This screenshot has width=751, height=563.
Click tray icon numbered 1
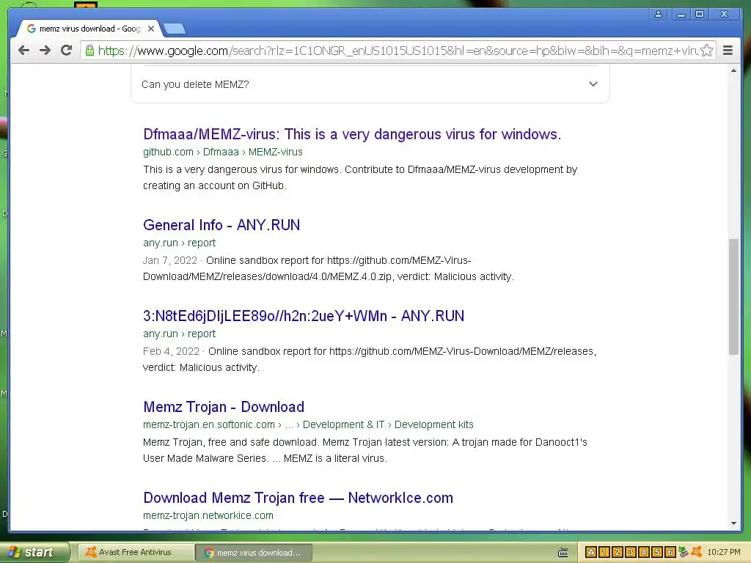click(604, 553)
